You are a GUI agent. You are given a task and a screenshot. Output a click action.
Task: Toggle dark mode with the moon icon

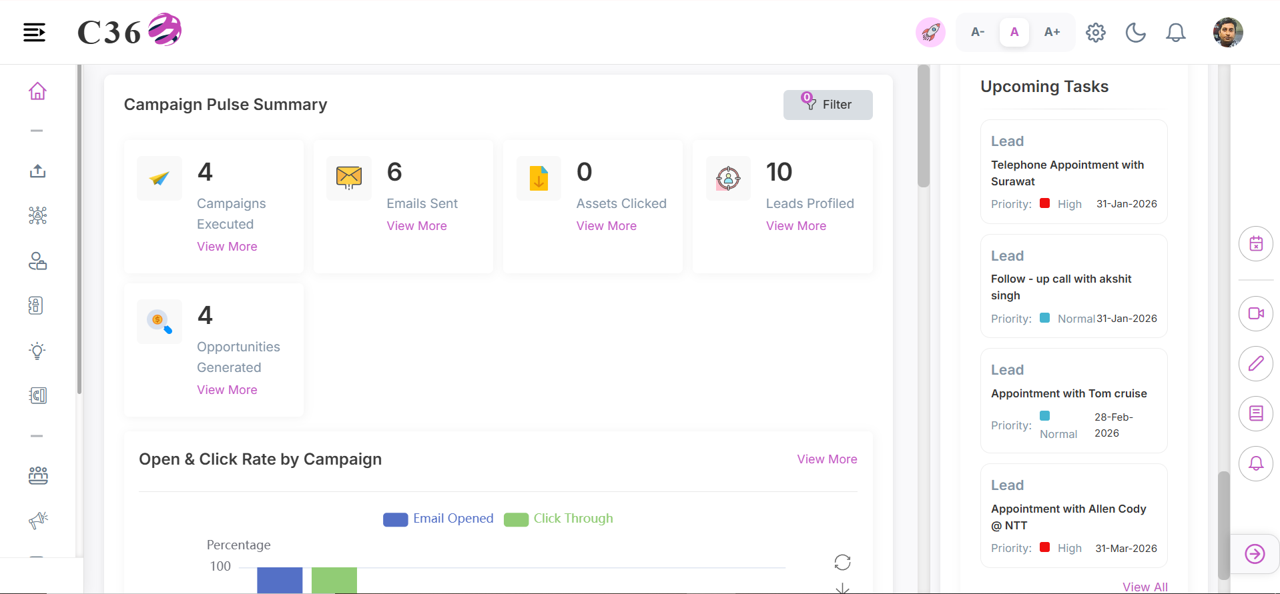1136,32
